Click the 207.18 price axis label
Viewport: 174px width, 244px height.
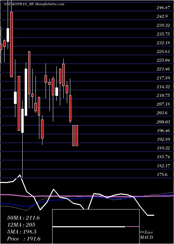click(163, 104)
